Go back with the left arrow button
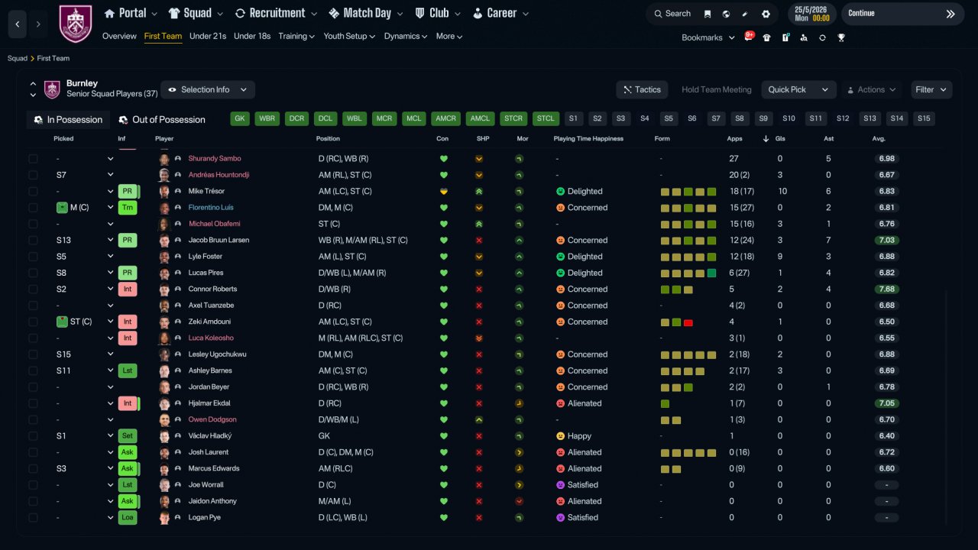Screen dimensions: 978x550 (18, 24)
